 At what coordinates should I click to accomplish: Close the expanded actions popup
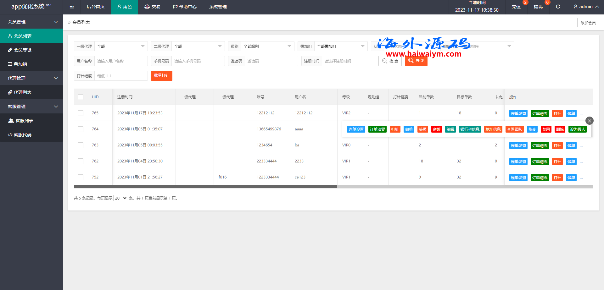[x=589, y=121]
